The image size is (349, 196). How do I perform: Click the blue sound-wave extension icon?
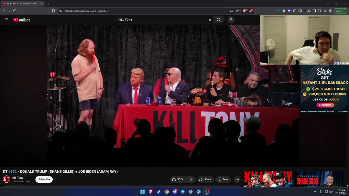278,11
